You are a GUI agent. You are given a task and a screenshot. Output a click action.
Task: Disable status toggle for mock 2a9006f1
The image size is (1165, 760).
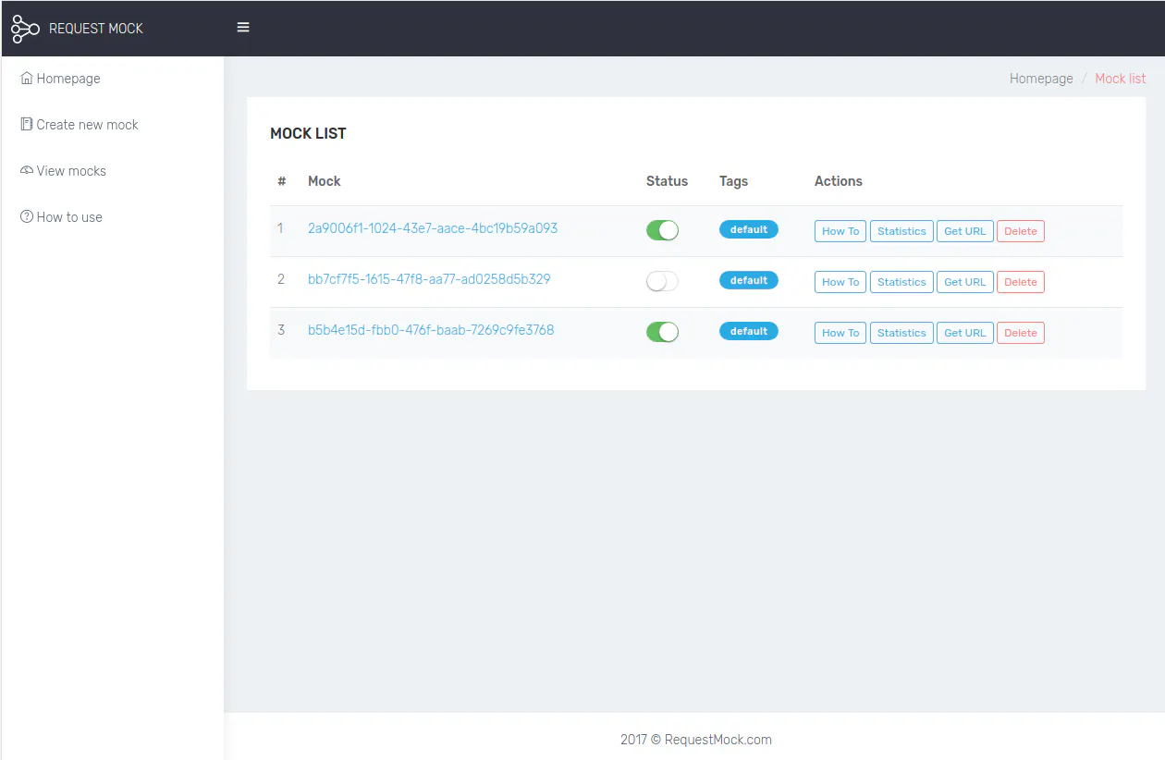click(662, 230)
